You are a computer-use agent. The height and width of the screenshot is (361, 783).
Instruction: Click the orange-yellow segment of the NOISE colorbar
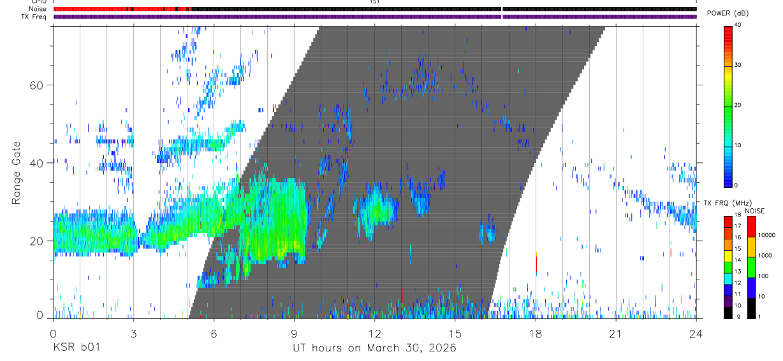(751, 247)
